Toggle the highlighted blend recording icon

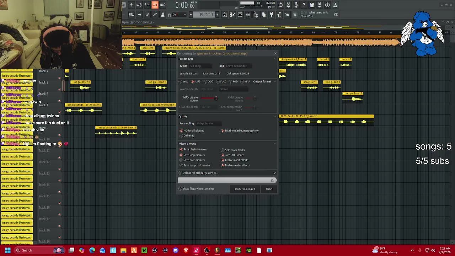coord(155,5)
